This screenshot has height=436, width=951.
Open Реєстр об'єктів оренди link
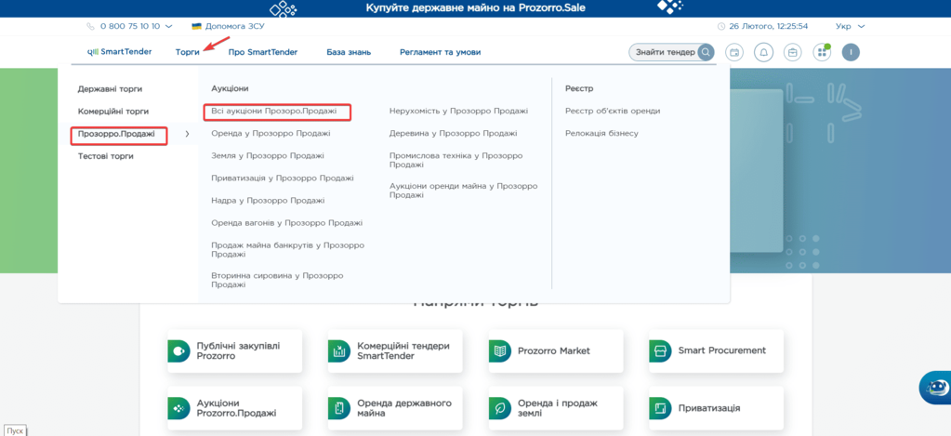coord(612,112)
